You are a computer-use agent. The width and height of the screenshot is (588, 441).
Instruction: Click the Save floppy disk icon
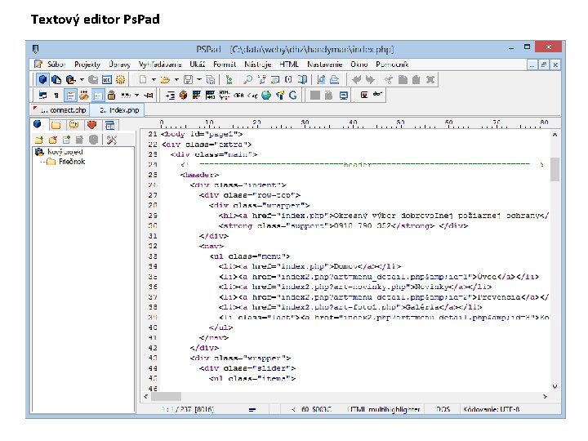[189, 79]
